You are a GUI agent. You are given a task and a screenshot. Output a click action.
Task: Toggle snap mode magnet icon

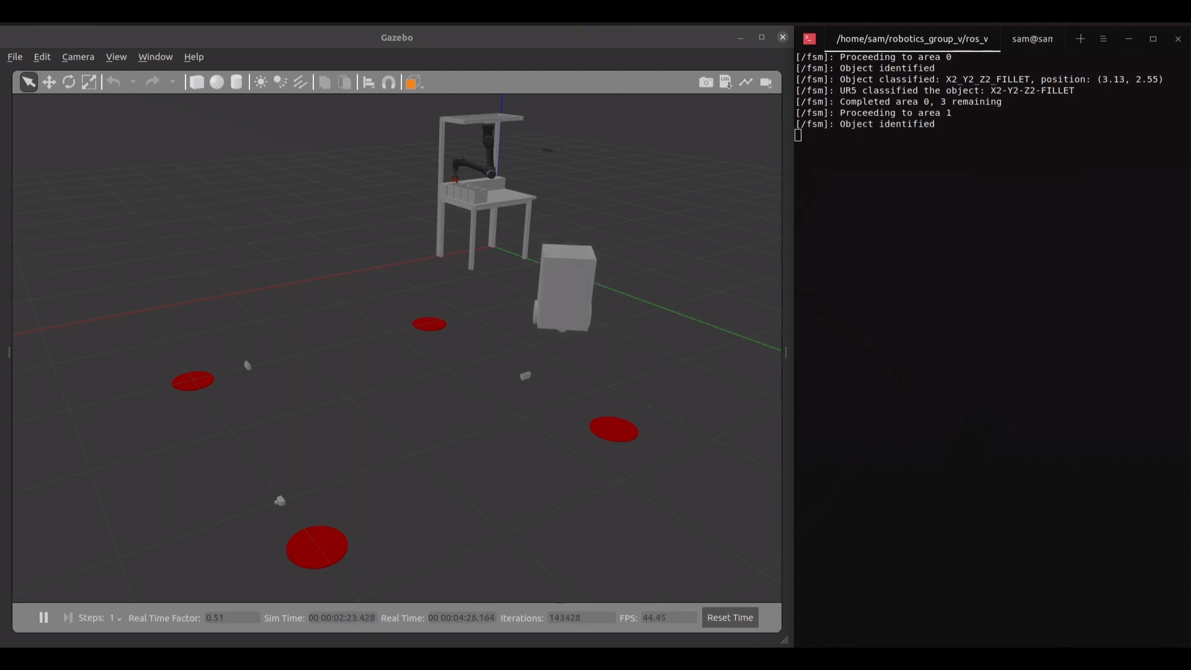[x=389, y=82]
